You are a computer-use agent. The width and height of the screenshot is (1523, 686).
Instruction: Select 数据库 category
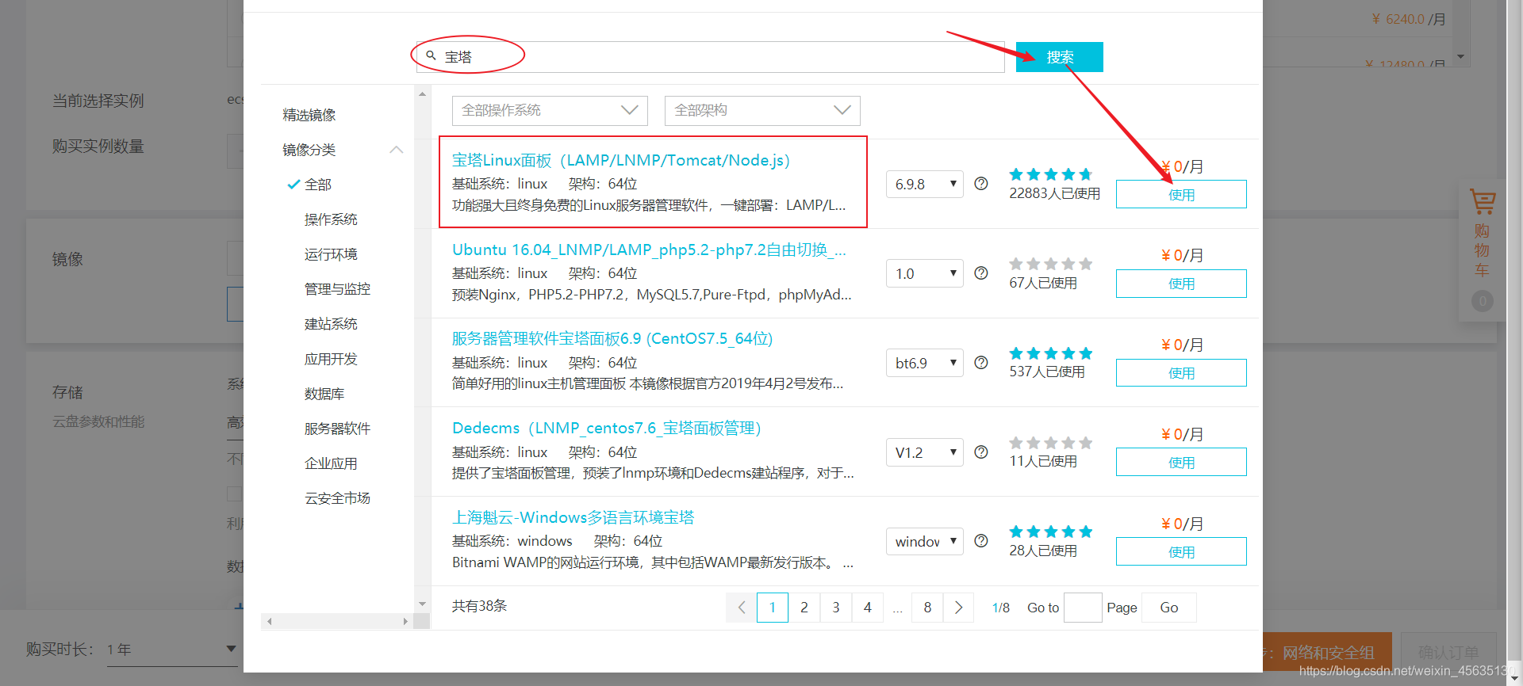click(324, 394)
